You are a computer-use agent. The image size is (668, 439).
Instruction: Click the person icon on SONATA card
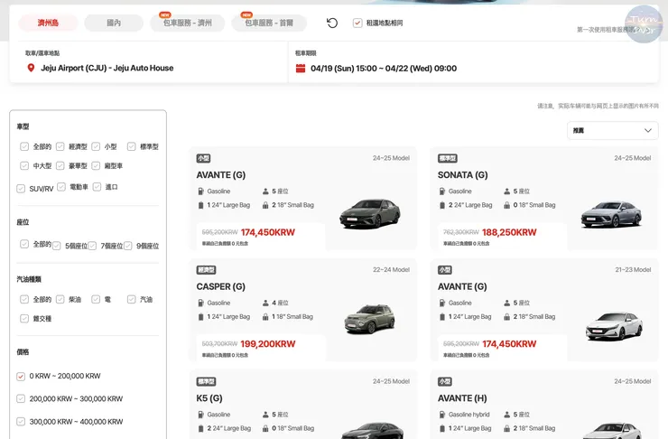[x=507, y=191]
